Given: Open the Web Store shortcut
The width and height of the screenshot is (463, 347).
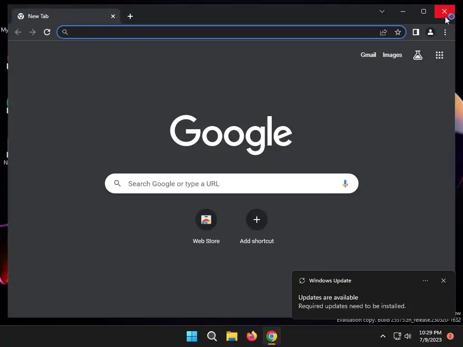Looking at the screenshot, I should 206,226.
